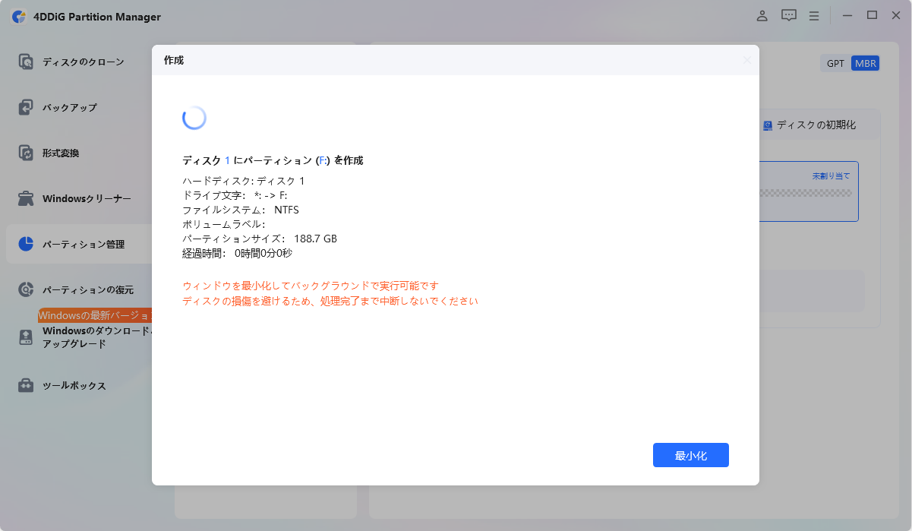Minimize the application window
The width and height of the screenshot is (912, 531).
pyautogui.click(x=847, y=15)
